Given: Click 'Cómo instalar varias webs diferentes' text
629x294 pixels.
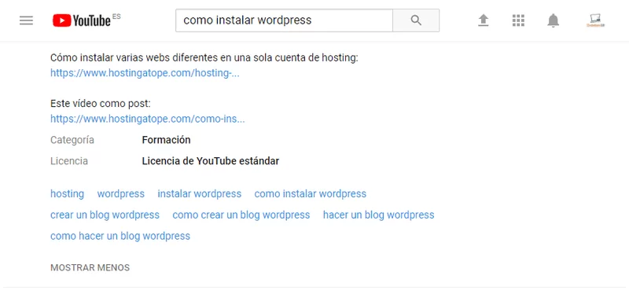Looking at the screenshot, I should coord(134,58).
